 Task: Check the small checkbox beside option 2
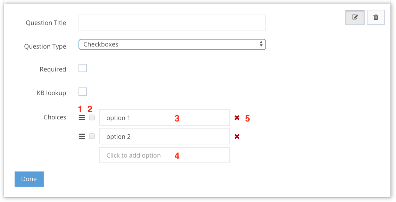pos(92,136)
